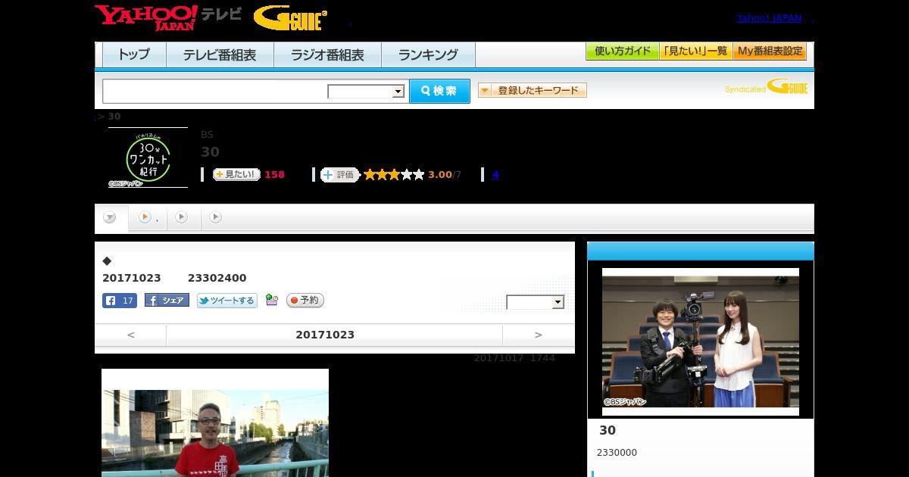Follow the Yahoo! JAPAN link
The image size is (909, 477).
tap(769, 18)
